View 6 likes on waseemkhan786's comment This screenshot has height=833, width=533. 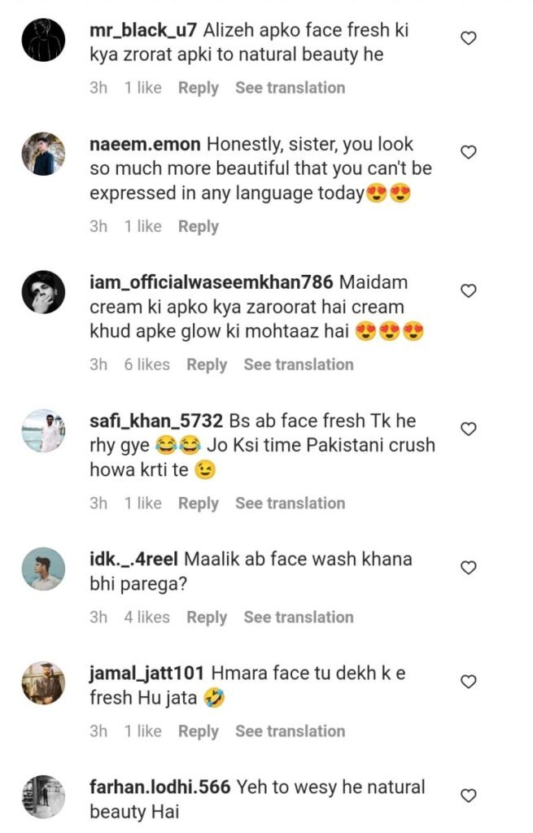(146, 365)
